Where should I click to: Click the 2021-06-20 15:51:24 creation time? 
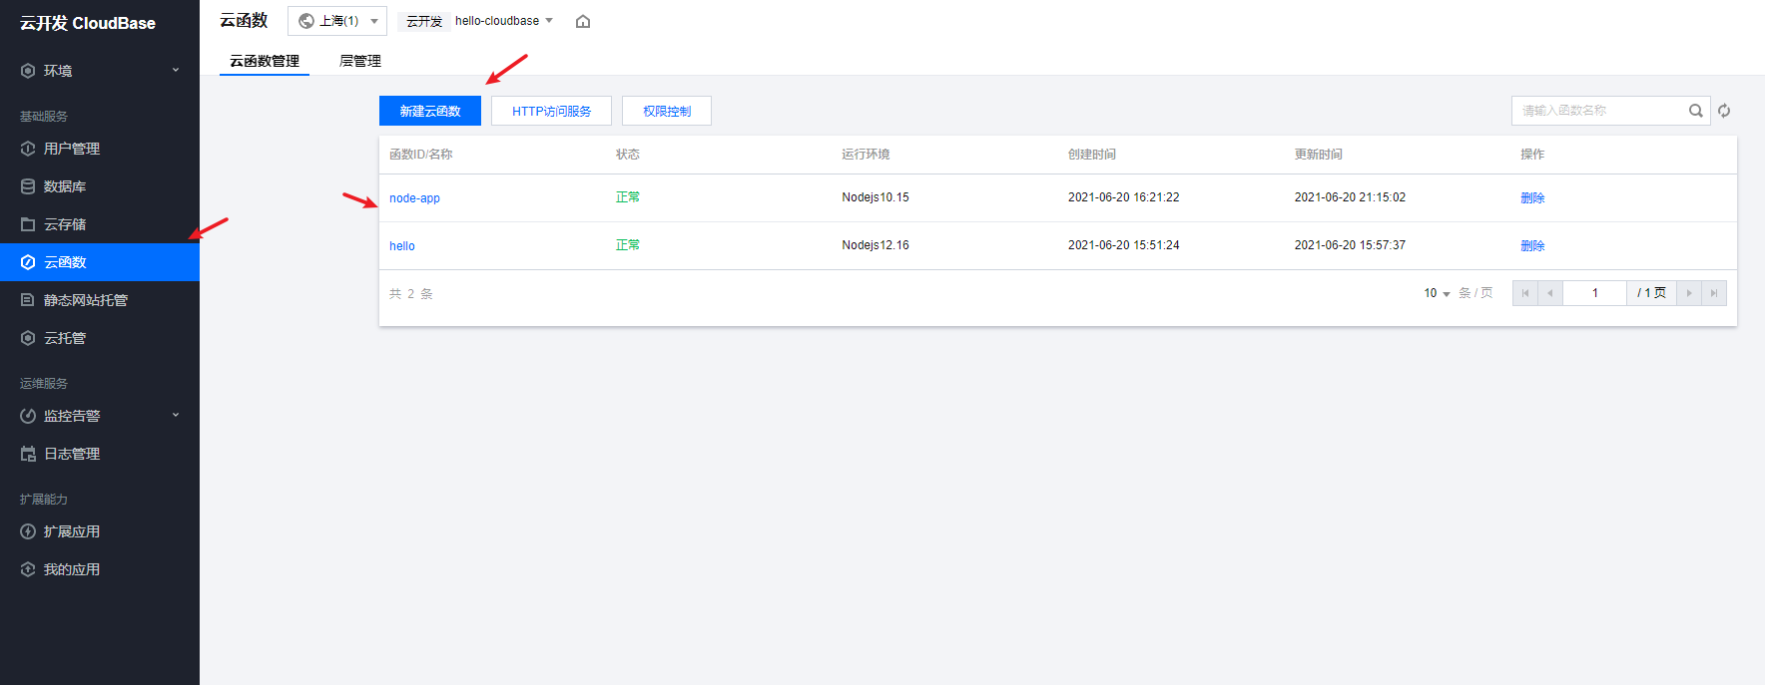pyautogui.click(x=1124, y=245)
